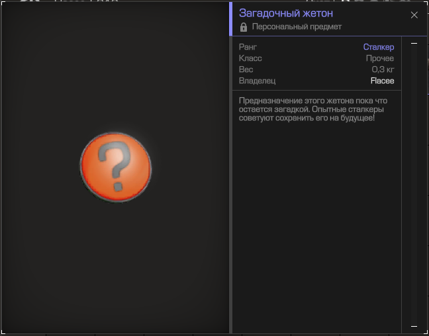Viewport: 429px width, 336px height.
Task: Click the 0,3 кг weight value
Action: (x=383, y=69)
